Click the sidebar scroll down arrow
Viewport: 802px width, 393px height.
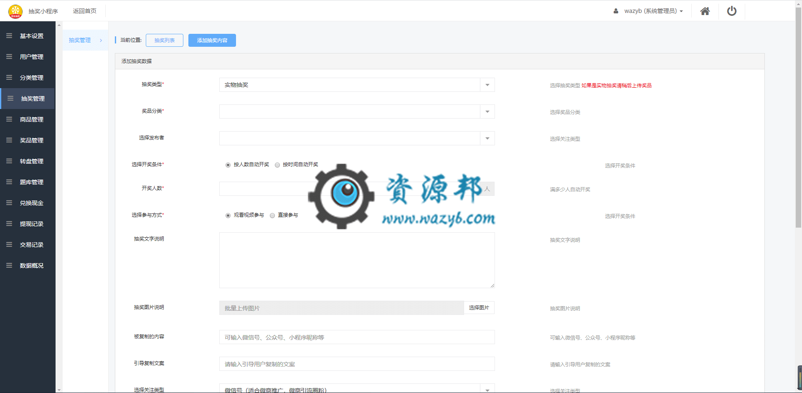(59, 390)
